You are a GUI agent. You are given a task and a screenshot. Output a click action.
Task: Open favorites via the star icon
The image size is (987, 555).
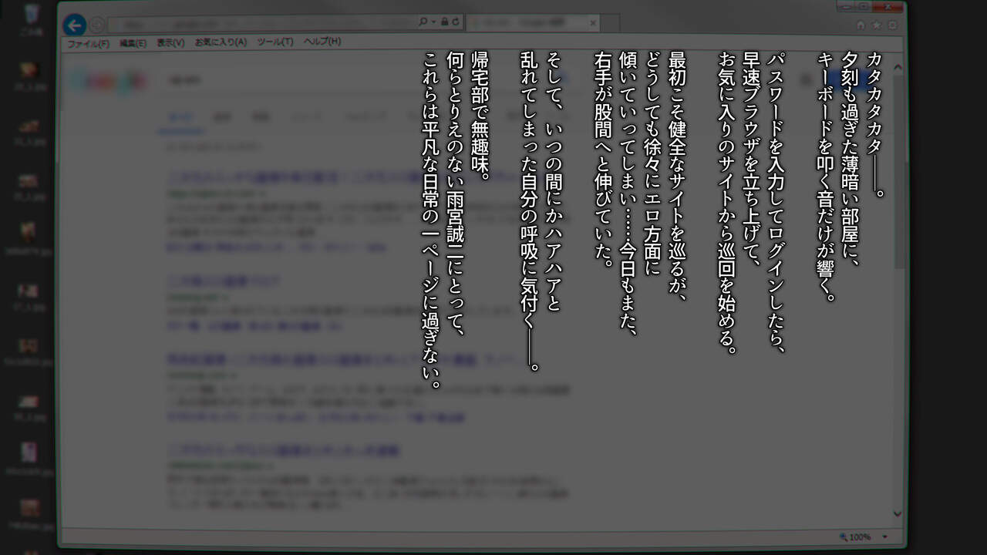[x=877, y=25]
